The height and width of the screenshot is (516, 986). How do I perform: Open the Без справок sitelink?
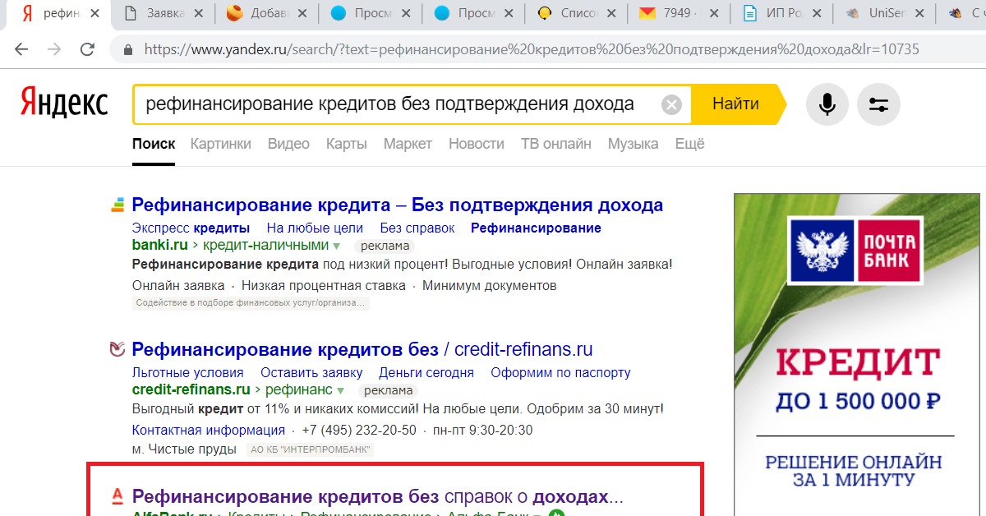point(417,228)
